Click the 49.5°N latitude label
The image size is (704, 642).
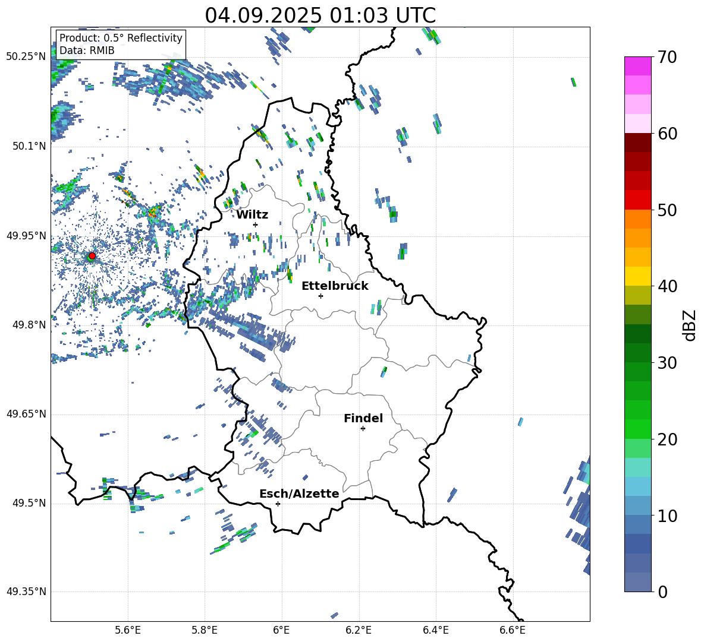click(x=29, y=503)
